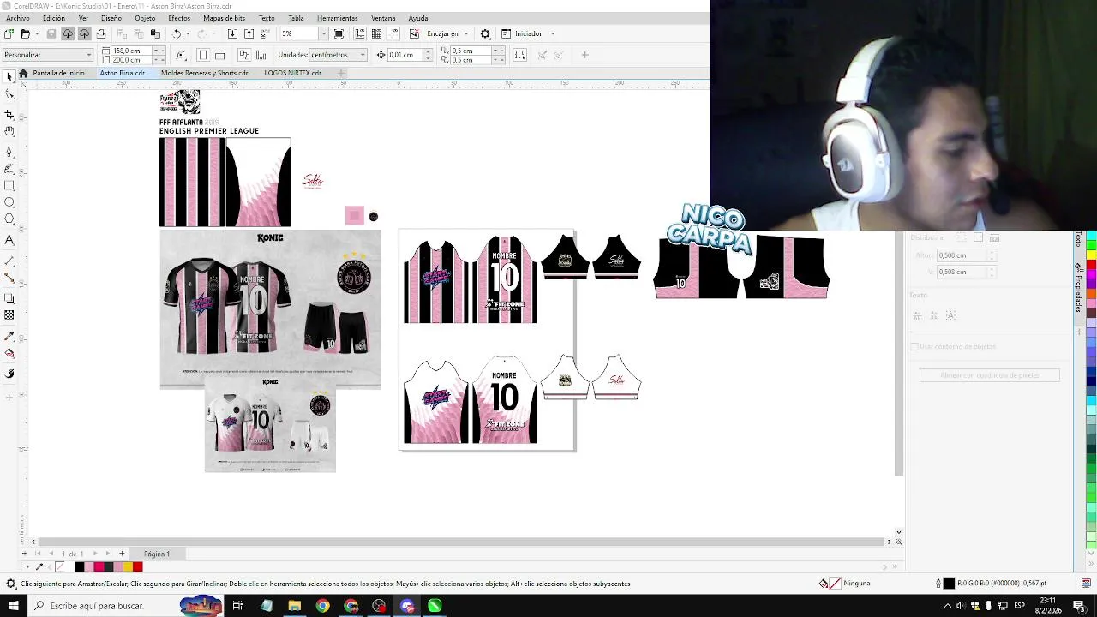The width and height of the screenshot is (1097, 617).
Task: Click the page width 158,0 cm field
Action: click(x=132, y=51)
